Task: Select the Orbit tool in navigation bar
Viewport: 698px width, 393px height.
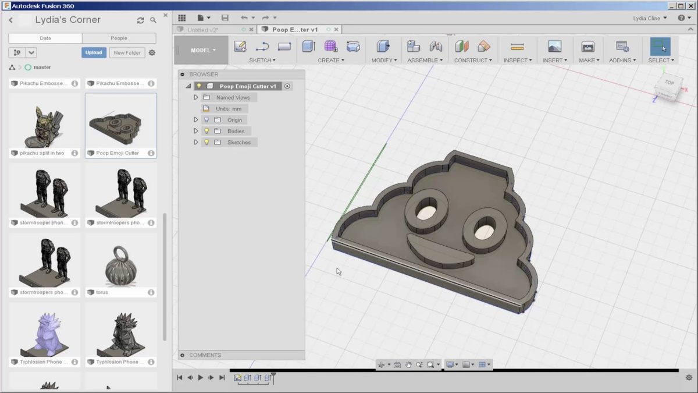Action: 382,364
